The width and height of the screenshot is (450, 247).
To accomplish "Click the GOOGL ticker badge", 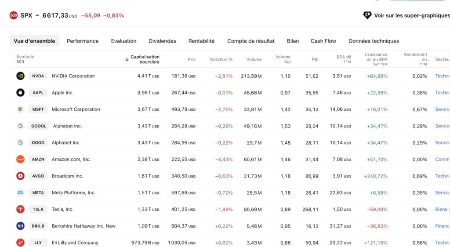I will point(39,126).
